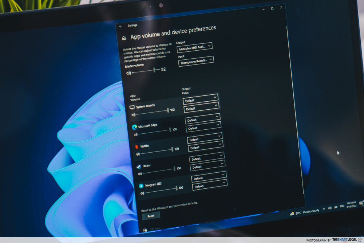Expand Telegram input Default dropdown

209,185
